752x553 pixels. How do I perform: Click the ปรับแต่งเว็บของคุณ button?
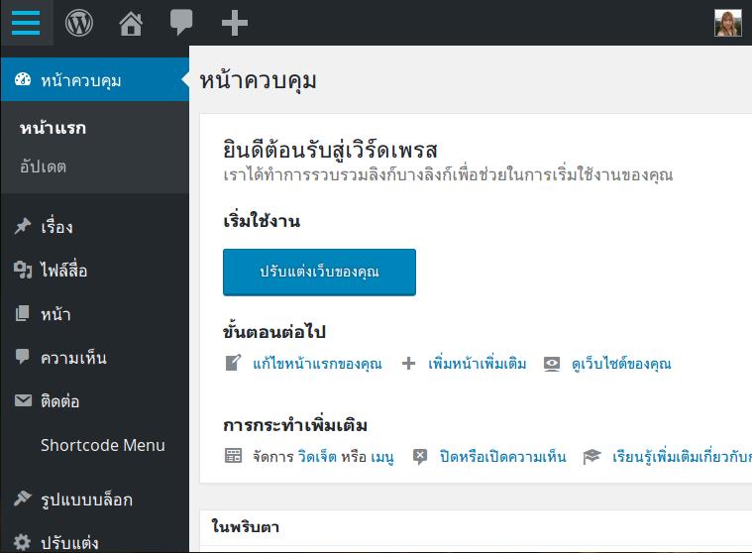point(319,272)
